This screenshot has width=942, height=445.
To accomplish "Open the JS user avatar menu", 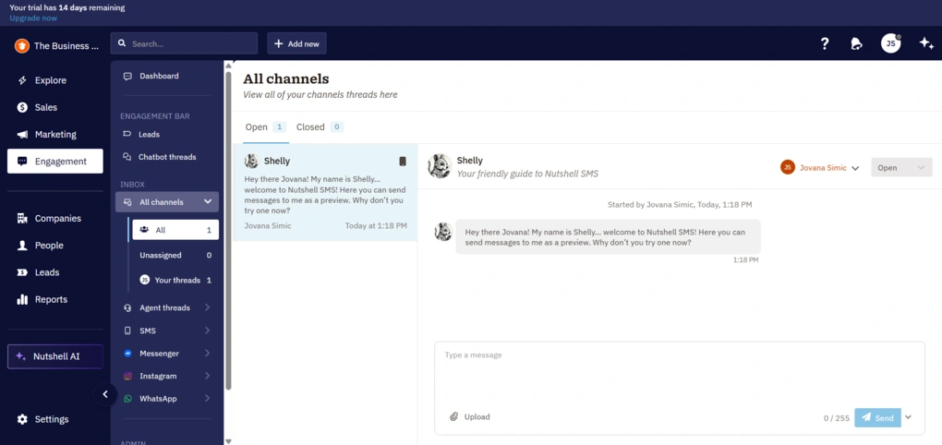I will tap(890, 43).
